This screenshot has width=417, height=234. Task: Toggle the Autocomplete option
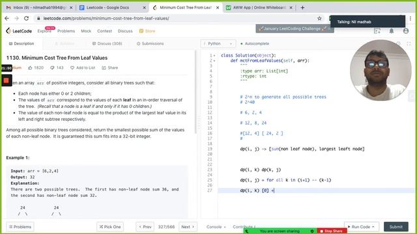pyautogui.click(x=255, y=44)
